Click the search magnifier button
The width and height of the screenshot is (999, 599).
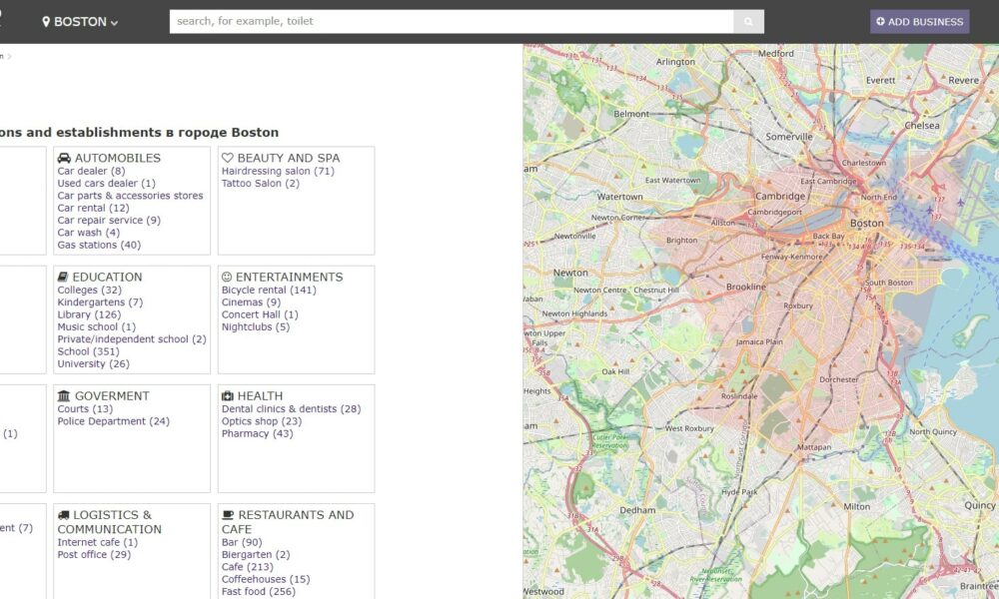[x=748, y=22]
